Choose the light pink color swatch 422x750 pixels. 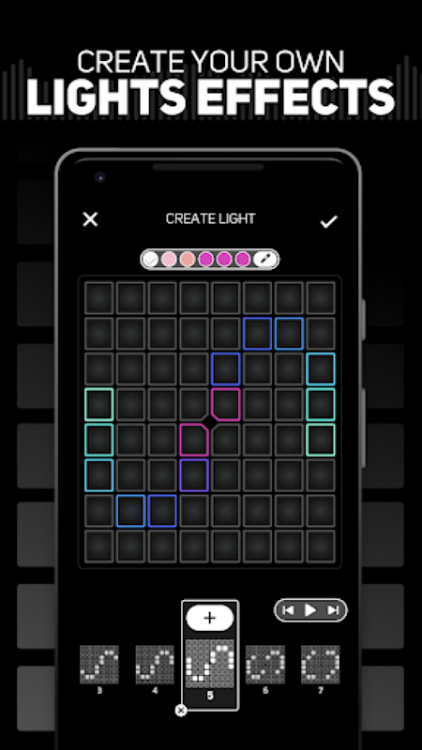coord(169,260)
